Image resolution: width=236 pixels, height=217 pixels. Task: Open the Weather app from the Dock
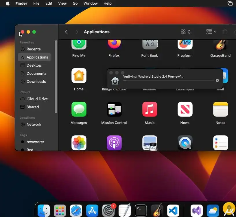coord(213,211)
